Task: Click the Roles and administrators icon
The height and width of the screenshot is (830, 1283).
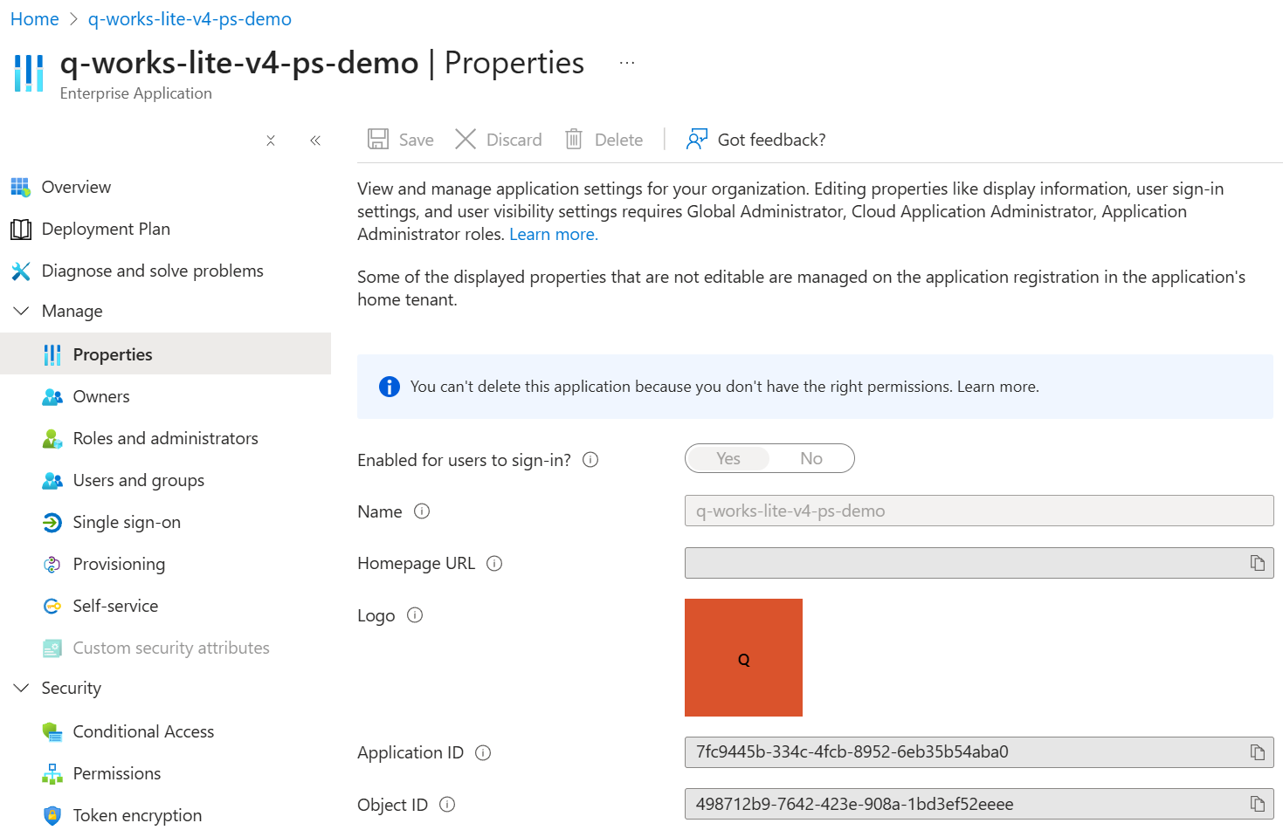Action: tap(52, 438)
